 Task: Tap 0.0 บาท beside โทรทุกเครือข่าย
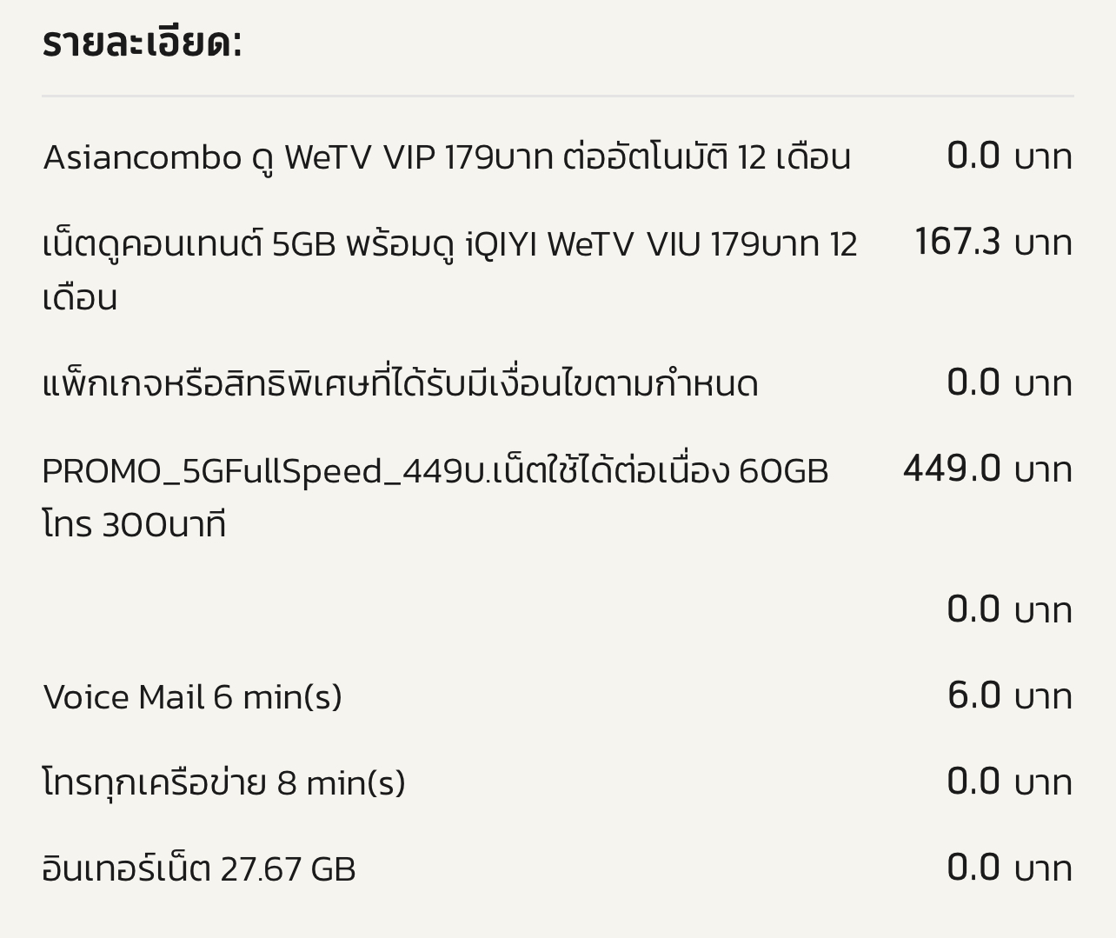coord(1010,782)
